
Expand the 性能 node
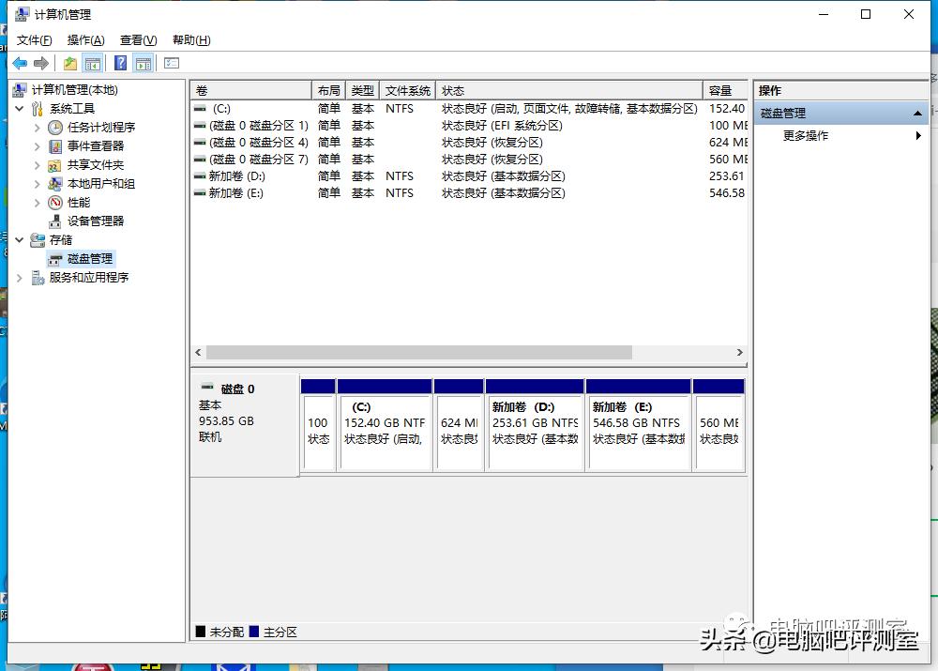coord(38,203)
